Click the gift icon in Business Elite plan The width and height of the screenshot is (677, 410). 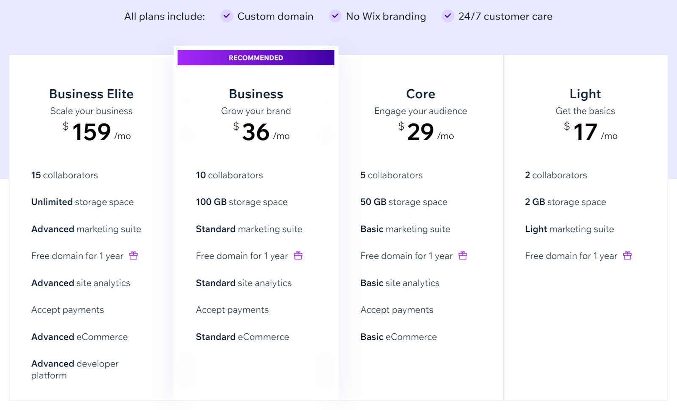133,256
